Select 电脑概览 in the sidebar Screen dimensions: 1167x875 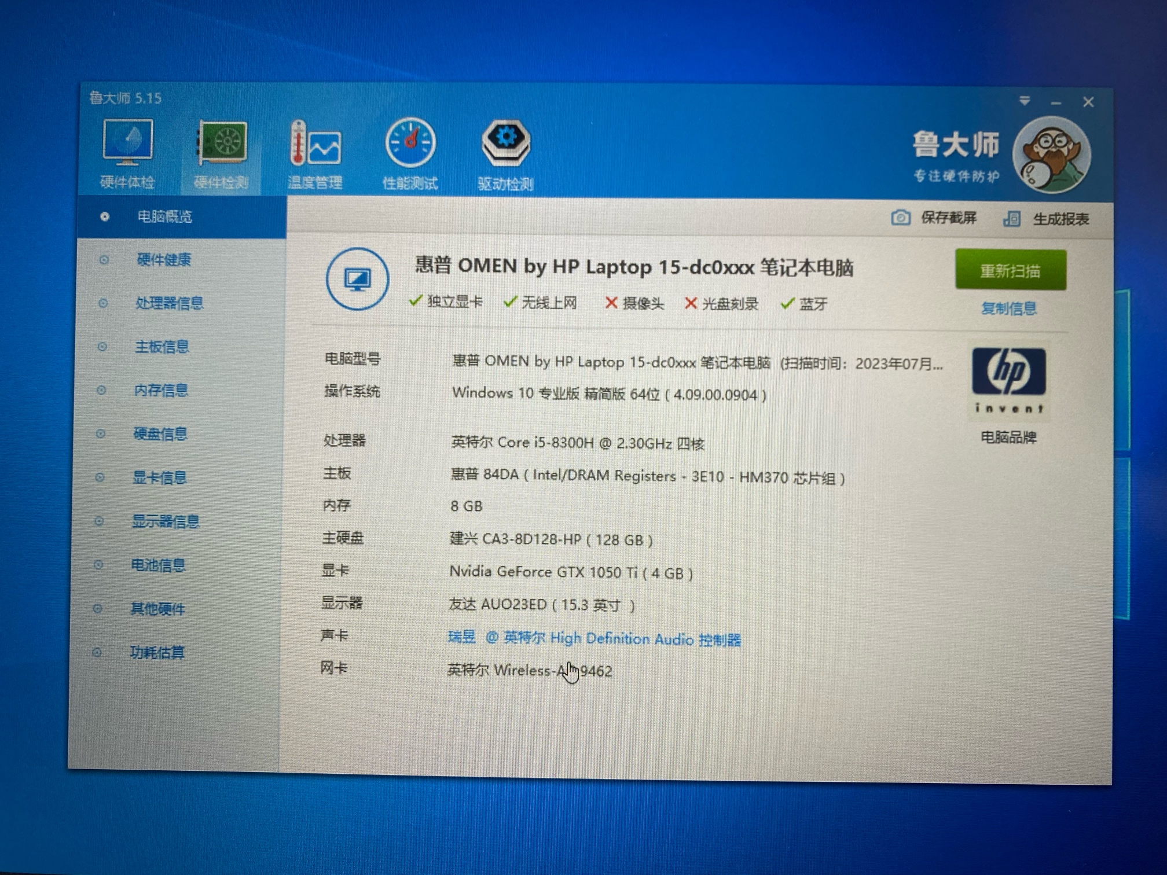tap(164, 216)
